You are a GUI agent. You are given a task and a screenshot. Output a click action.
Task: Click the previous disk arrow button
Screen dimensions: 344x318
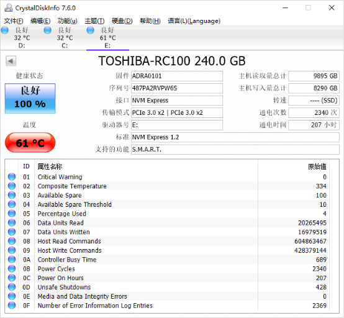(11, 61)
